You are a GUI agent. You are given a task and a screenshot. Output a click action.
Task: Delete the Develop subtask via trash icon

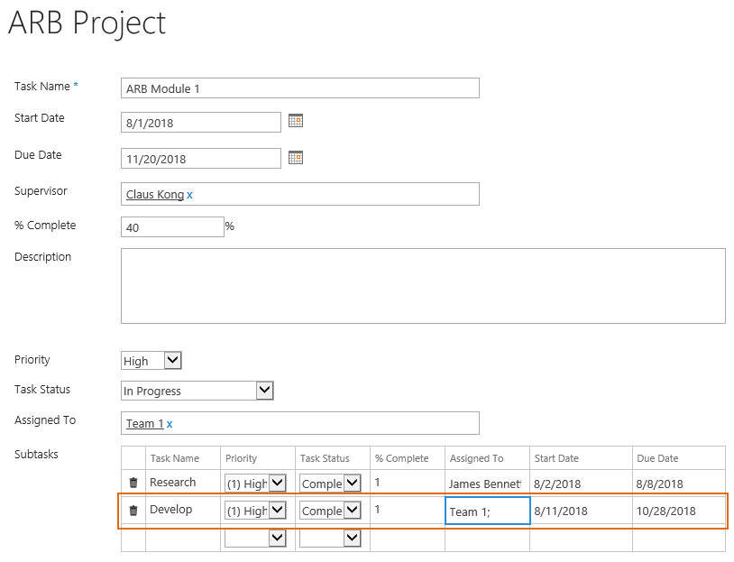point(133,510)
